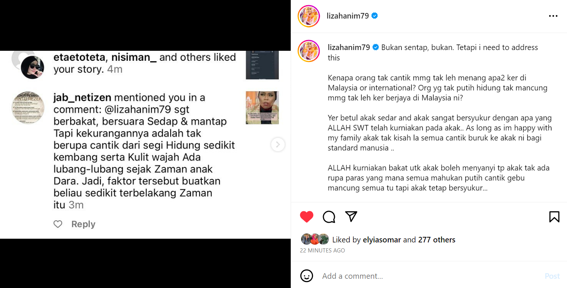Viewport: 567px width, 288px height.
Task: Go to next image with arrow chevron
Action: [278, 145]
